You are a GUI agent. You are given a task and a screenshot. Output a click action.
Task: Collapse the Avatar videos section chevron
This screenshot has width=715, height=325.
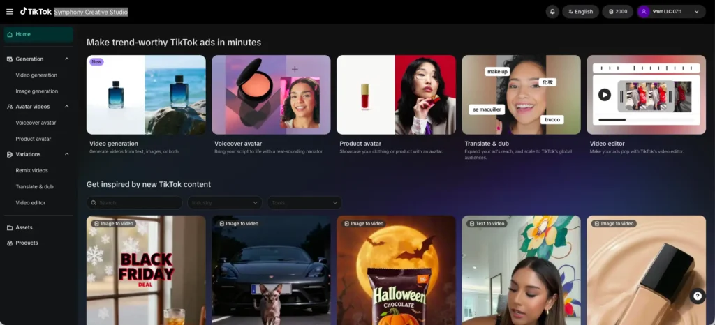click(66, 107)
